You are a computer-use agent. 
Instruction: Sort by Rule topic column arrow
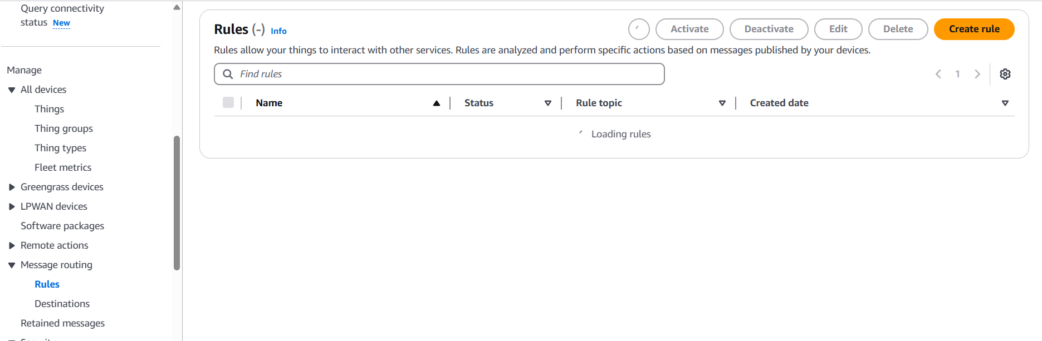(x=722, y=103)
